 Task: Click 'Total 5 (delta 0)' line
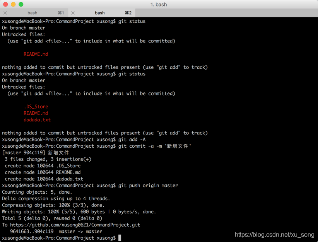(52, 218)
